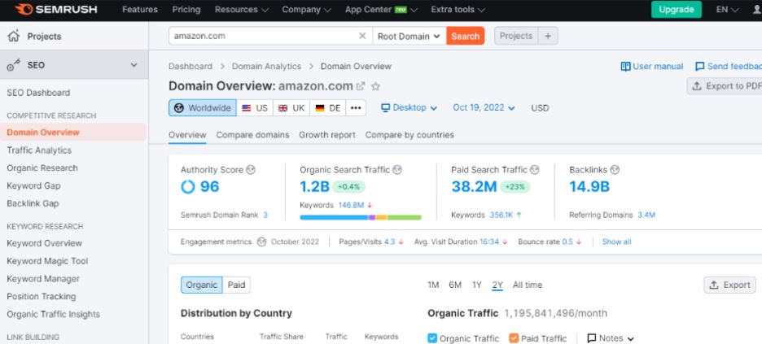The width and height of the screenshot is (762, 344).
Task: Click Show all engagement metrics
Action: [617, 242]
